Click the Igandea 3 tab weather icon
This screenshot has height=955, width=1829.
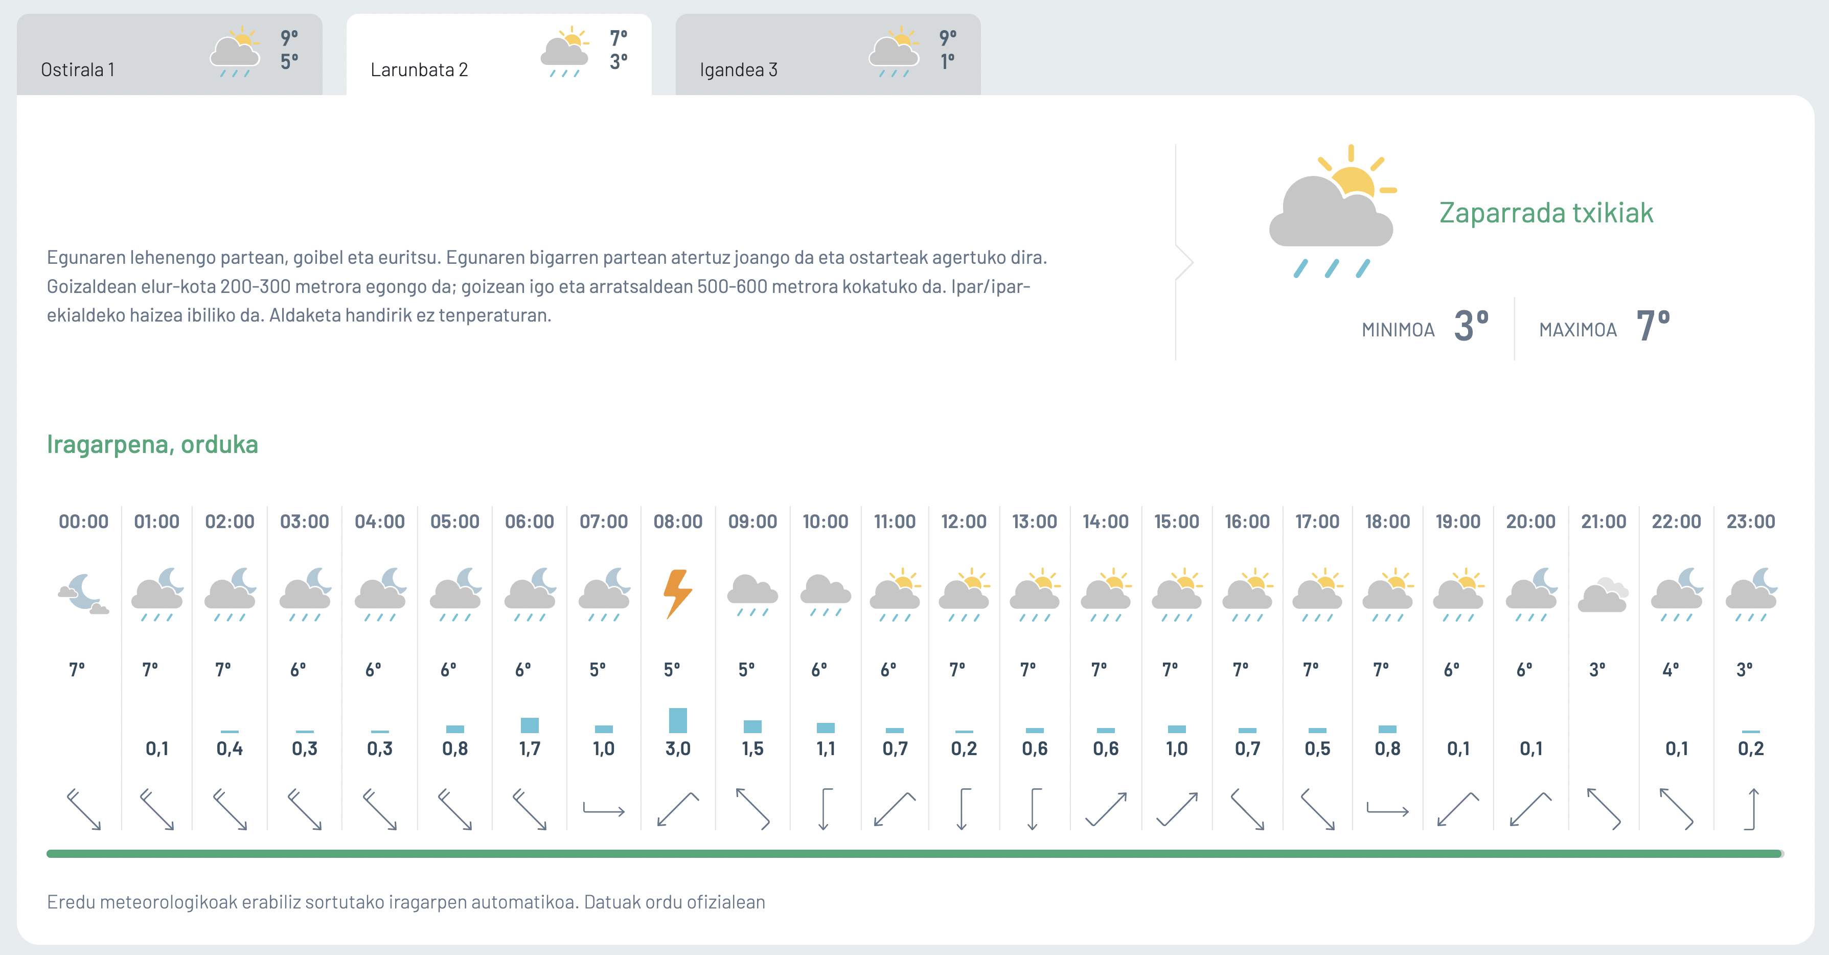(x=895, y=52)
